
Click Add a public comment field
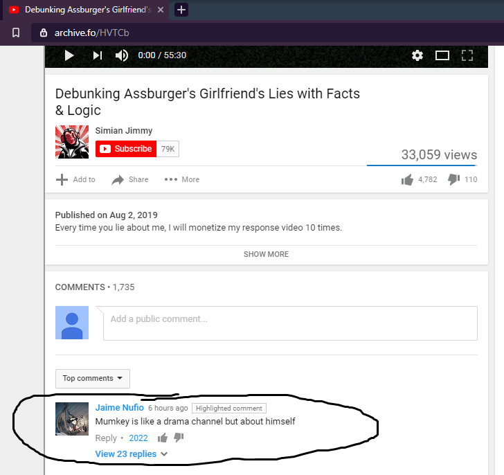tap(290, 323)
